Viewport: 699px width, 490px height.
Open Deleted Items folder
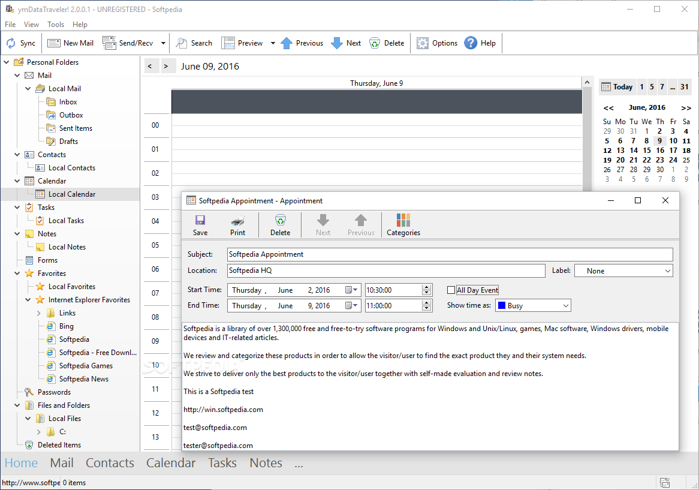(59, 445)
